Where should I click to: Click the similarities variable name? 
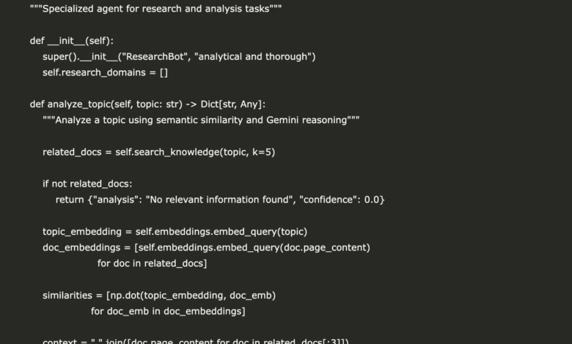tap(67, 296)
